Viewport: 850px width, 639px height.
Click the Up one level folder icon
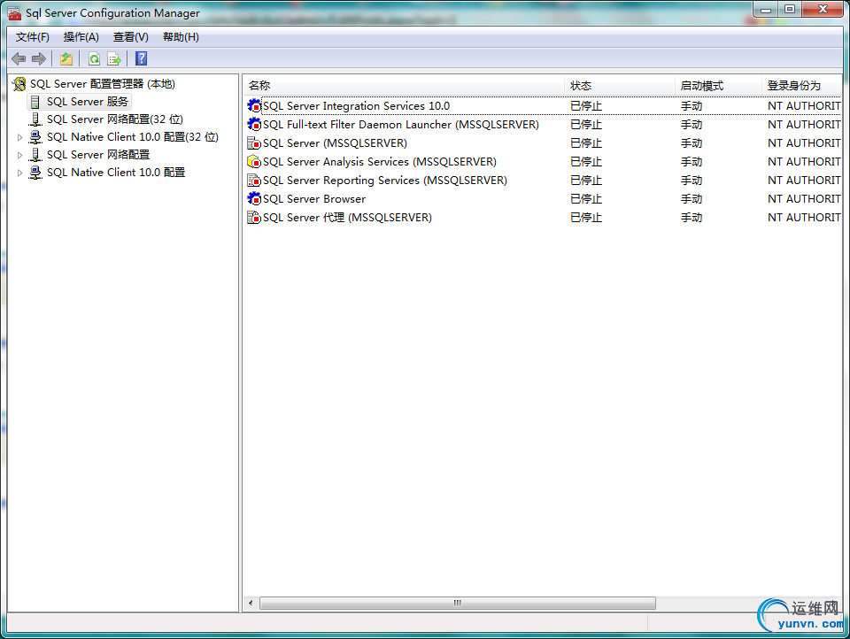coord(66,58)
